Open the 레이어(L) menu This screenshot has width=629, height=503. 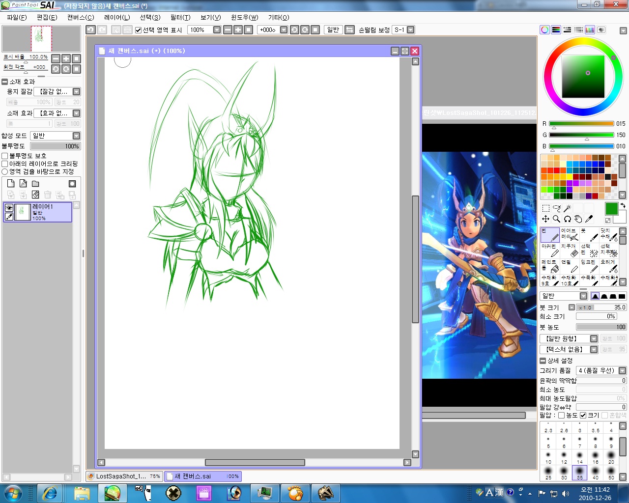pyautogui.click(x=117, y=17)
